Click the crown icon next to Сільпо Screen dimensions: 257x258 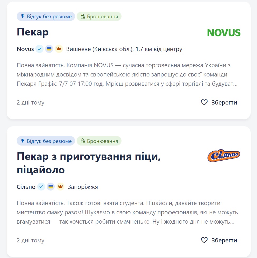(61, 187)
